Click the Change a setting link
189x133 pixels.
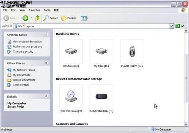23,51
